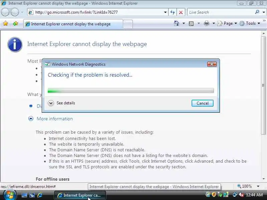The image size is (267, 200).
Task: Click the Home house icon
Action: click(177, 23)
